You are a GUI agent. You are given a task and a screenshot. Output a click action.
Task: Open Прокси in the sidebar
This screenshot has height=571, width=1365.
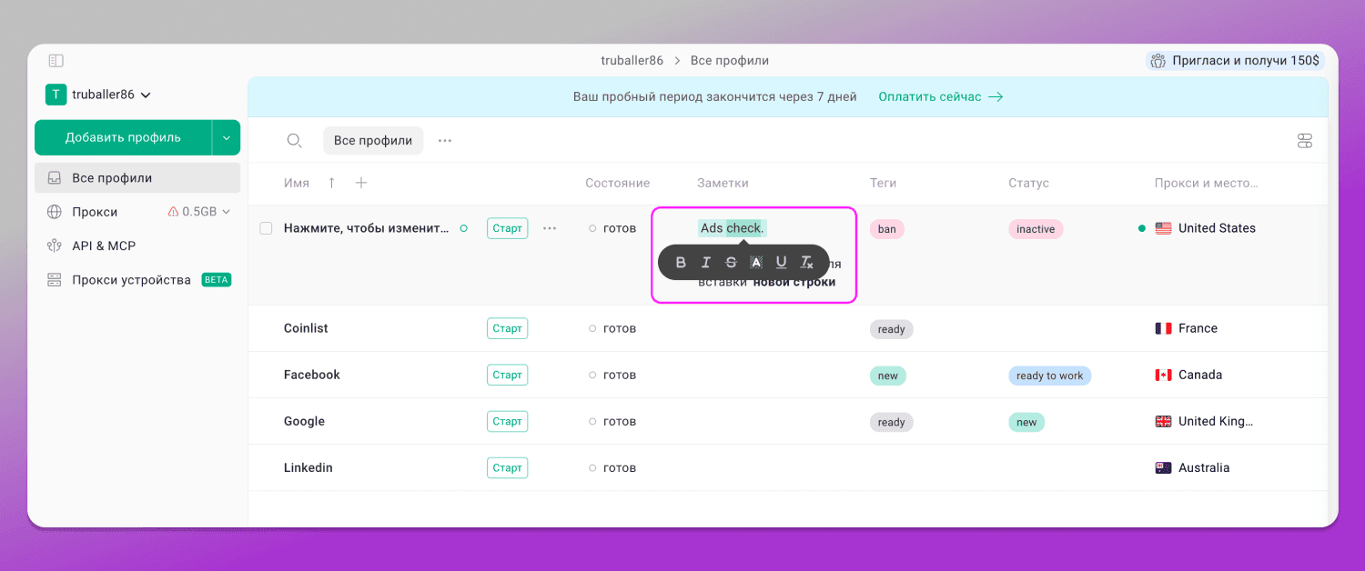pyautogui.click(x=95, y=212)
